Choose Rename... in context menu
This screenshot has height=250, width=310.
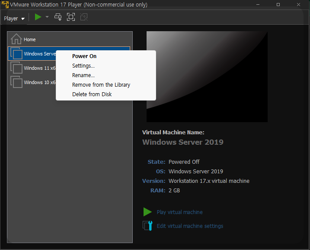pyautogui.click(x=106, y=75)
